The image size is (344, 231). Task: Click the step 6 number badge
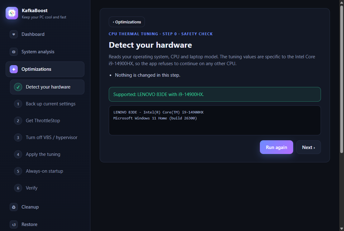point(18,188)
